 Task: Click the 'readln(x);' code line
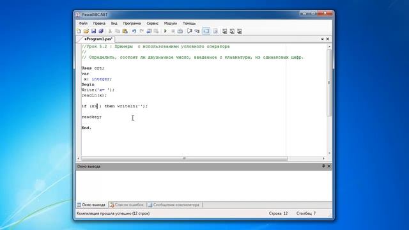tap(94, 95)
